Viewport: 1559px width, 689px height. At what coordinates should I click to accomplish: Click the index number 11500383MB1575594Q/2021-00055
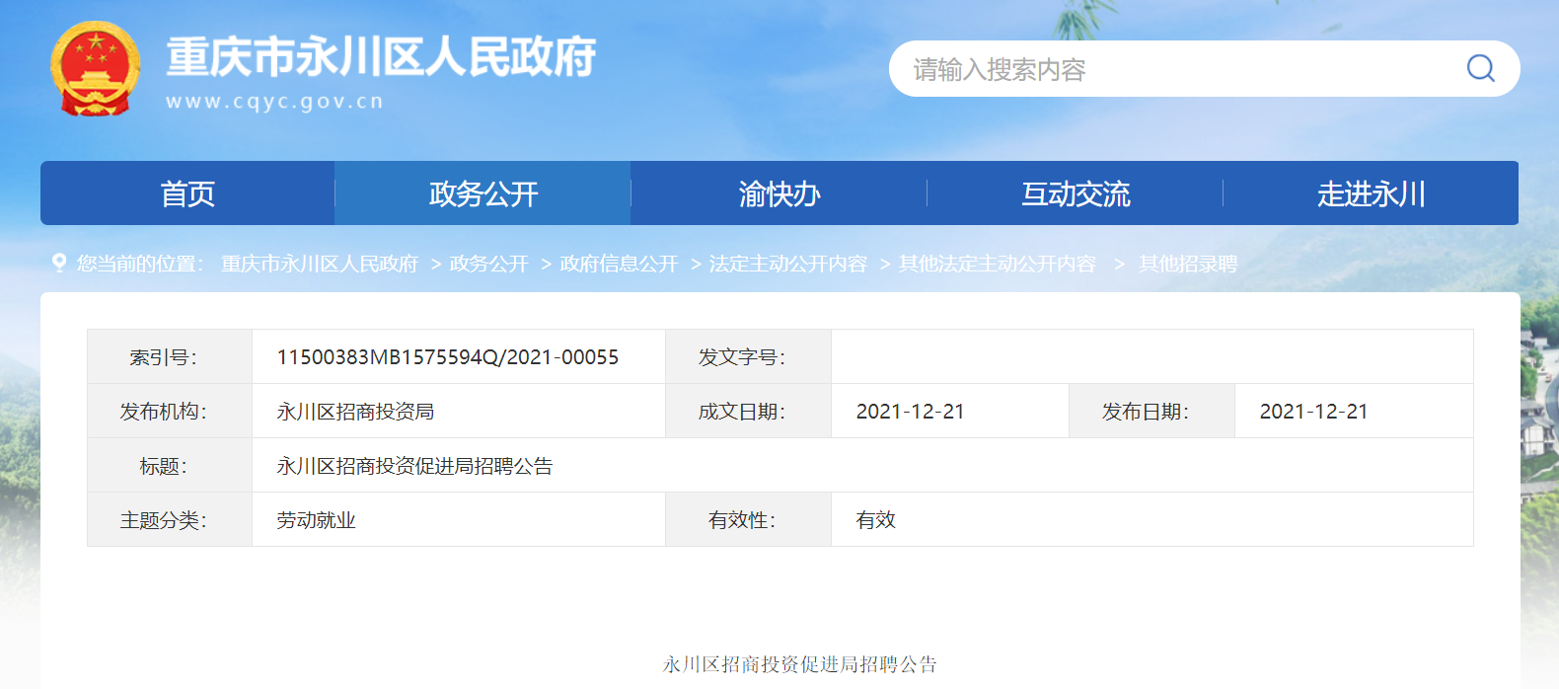tap(448, 357)
